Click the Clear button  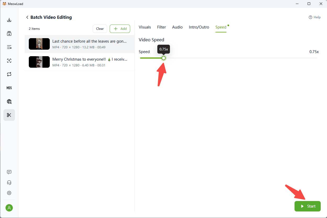[x=100, y=29]
